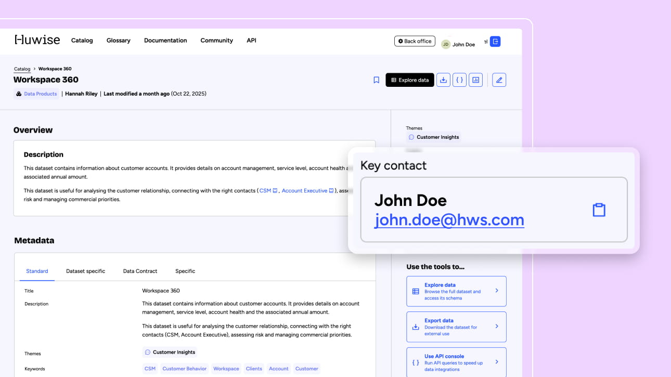Click the blue logout icon
The height and width of the screenshot is (377, 671).
[495, 42]
